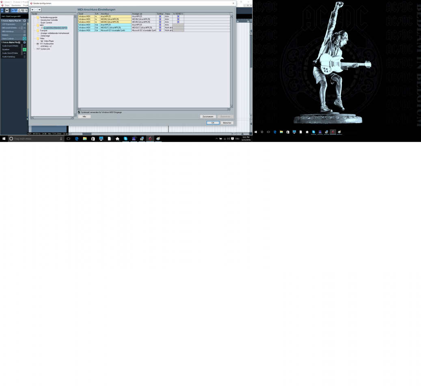Adjust the horizontal zoom slider in project window

pos(242,134)
